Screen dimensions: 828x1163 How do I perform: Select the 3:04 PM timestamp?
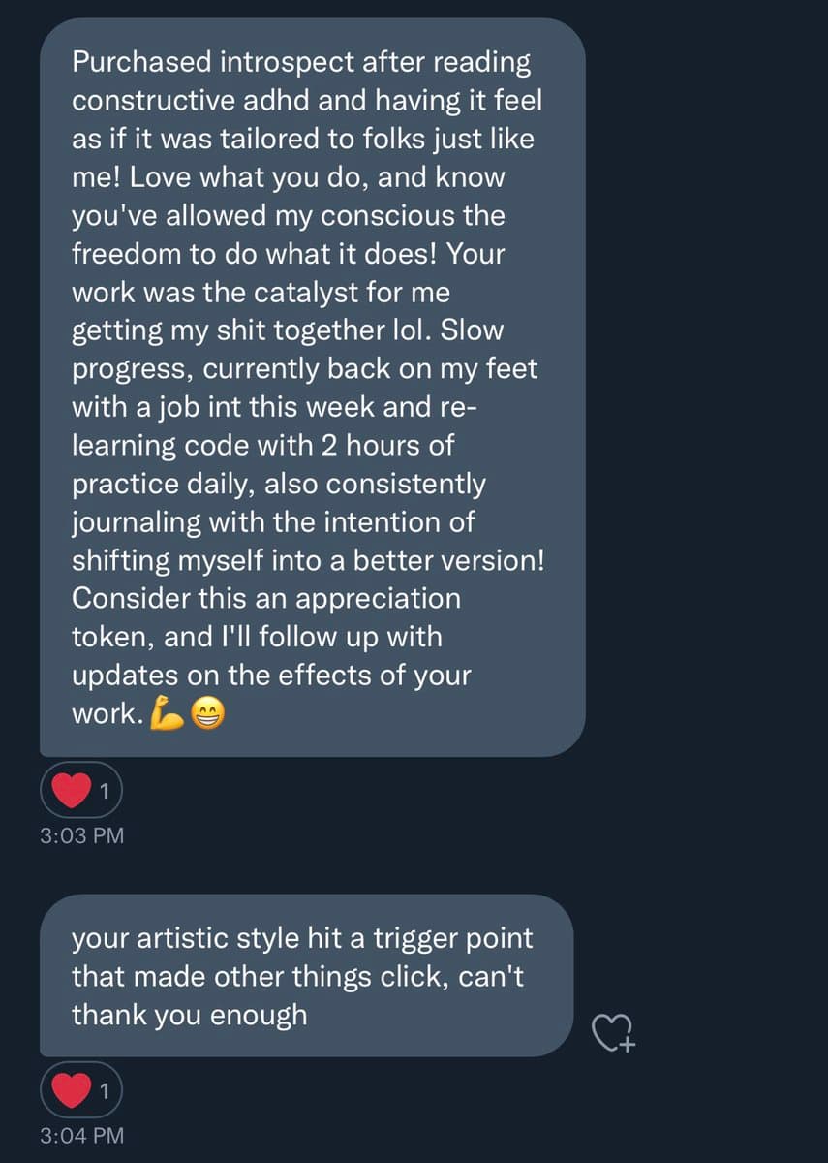coord(82,1135)
